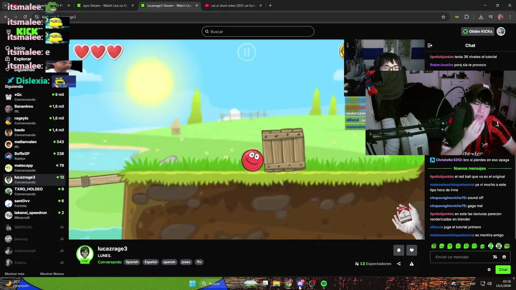Open offline Coscu channel

[x=34, y=263]
